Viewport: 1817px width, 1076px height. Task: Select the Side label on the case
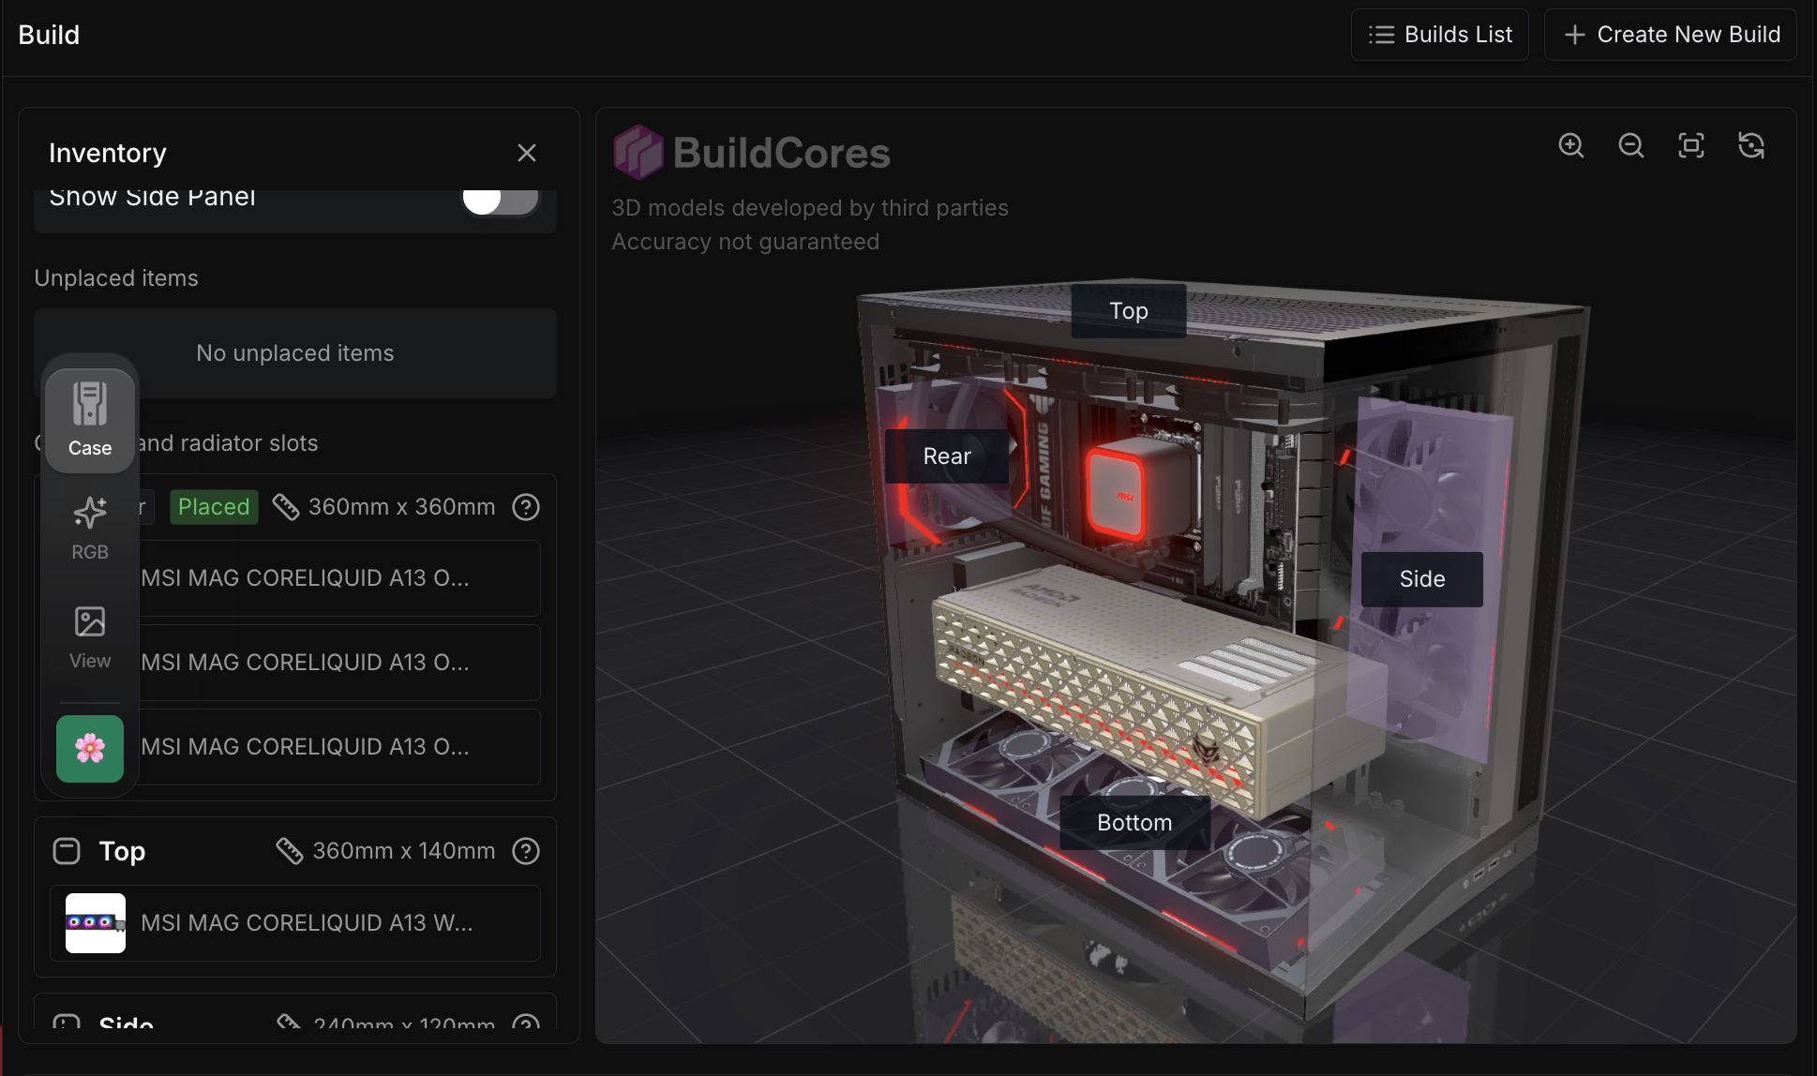click(x=1422, y=579)
